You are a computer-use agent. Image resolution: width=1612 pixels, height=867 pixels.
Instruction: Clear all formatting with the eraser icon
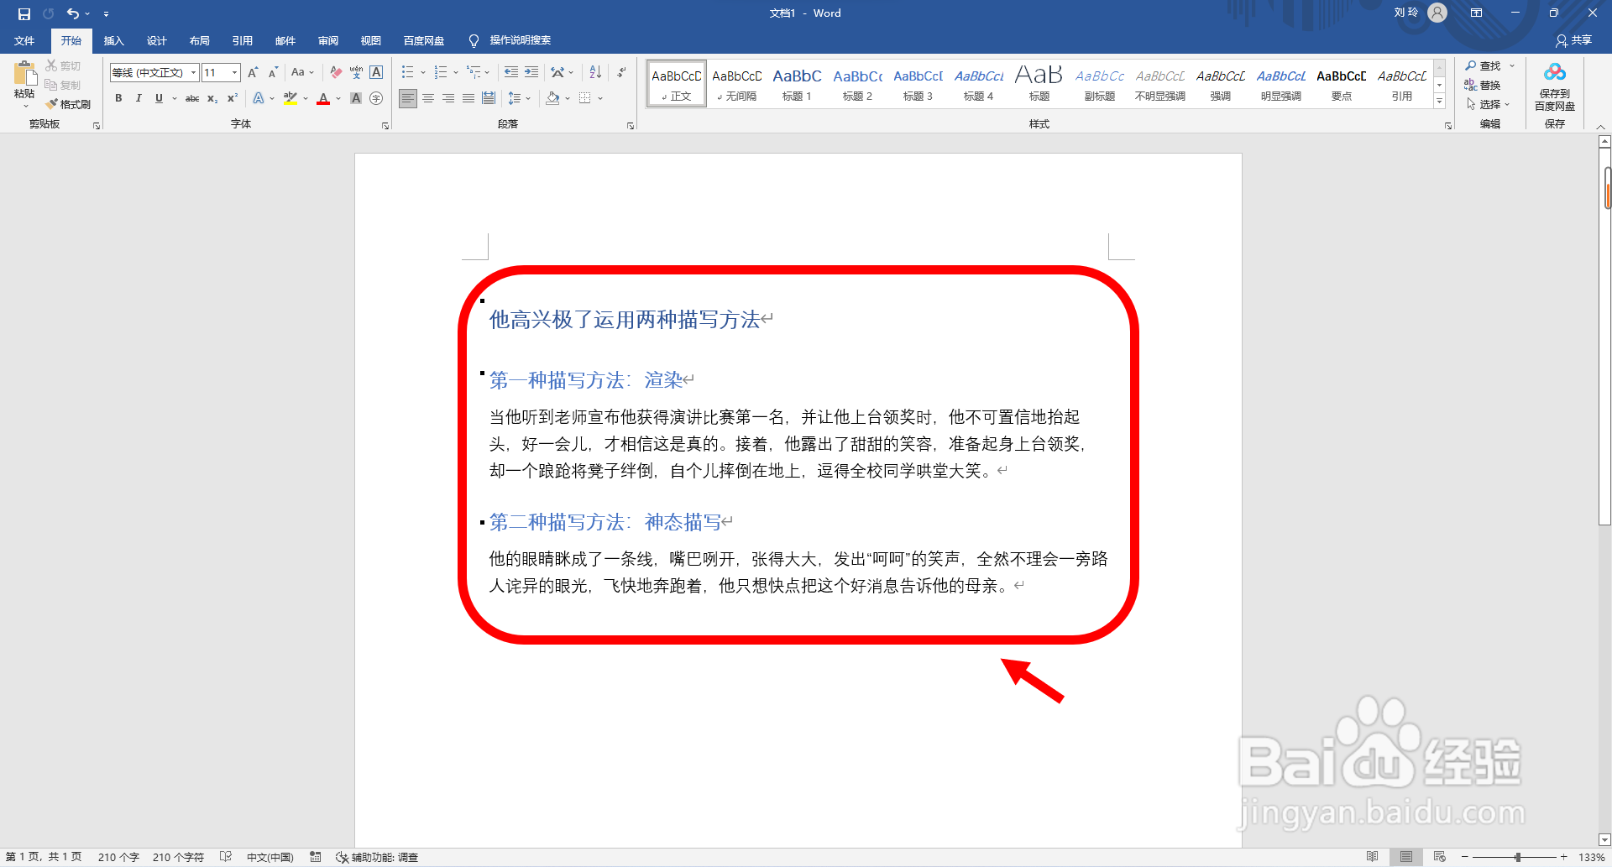(x=336, y=73)
